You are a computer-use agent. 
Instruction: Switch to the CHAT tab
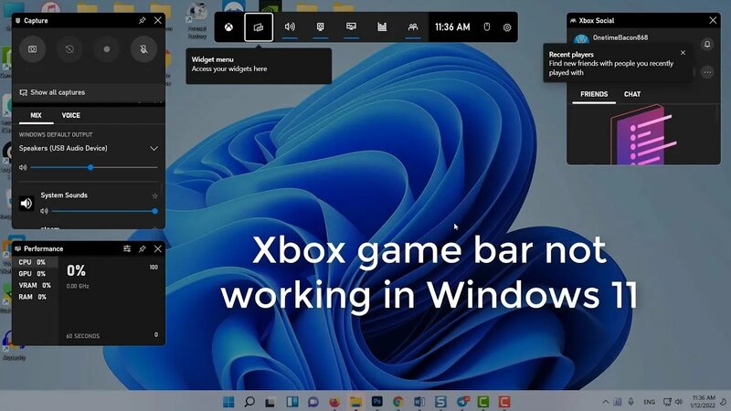[x=632, y=94]
